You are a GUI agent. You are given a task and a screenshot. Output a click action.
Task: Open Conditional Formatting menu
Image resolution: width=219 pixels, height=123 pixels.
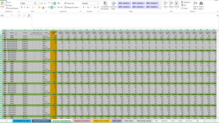(x=105, y=6)
